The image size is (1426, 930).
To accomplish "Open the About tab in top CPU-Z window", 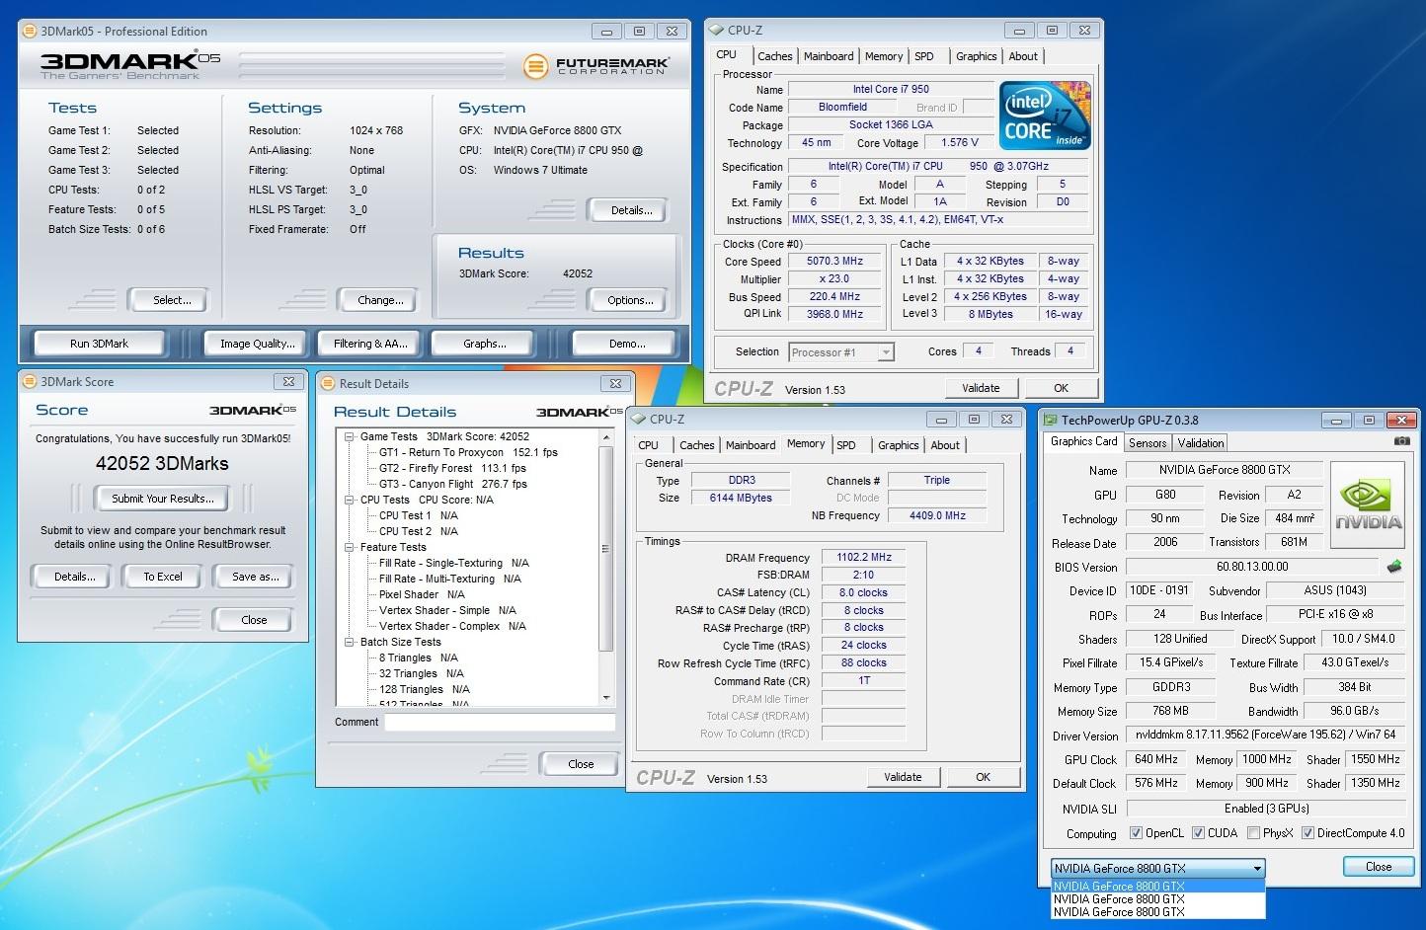I will (x=1023, y=56).
